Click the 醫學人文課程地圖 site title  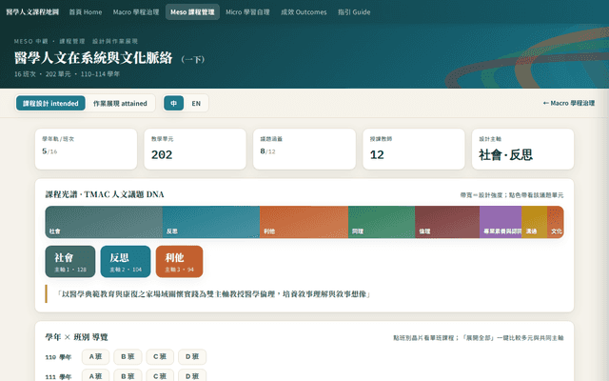(32, 12)
